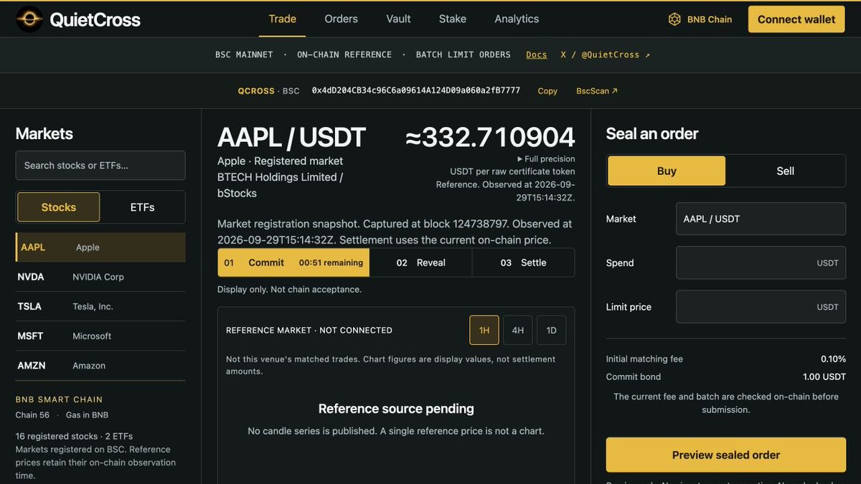This screenshot has width=861, height=484.
Task: Click the 03 Settle phase step
Action: pos(524,262)
